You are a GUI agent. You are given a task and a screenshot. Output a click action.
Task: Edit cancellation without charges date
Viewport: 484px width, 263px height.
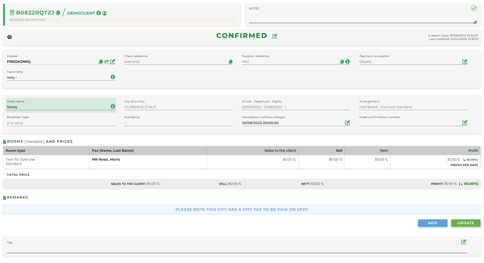tap(347, 123)
